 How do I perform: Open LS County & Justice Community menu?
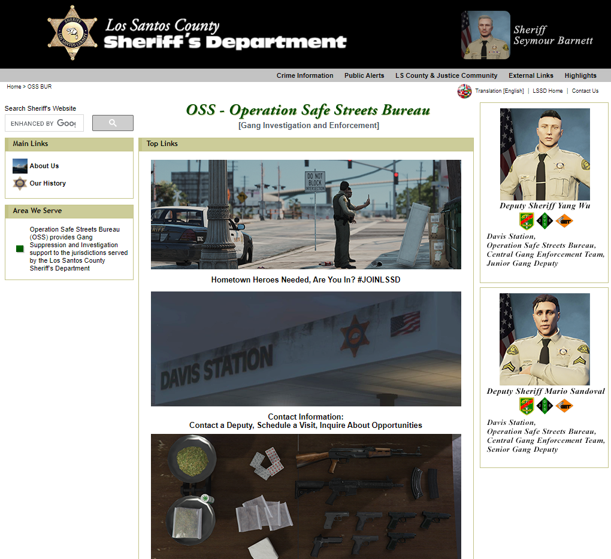point(446,75)
